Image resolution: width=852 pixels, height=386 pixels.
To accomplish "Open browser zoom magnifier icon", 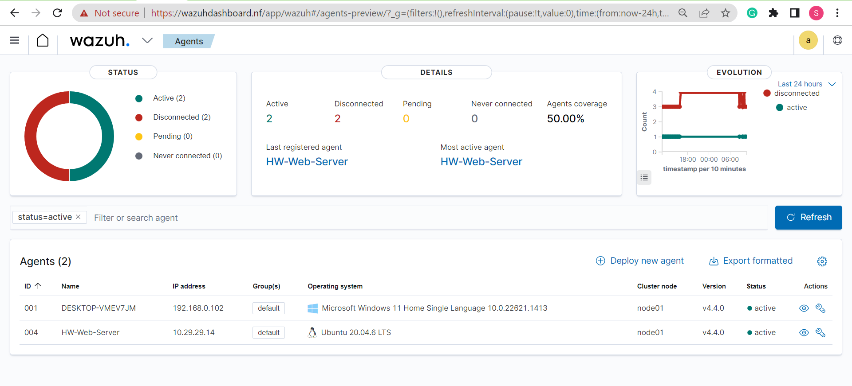I will point(683,13).
